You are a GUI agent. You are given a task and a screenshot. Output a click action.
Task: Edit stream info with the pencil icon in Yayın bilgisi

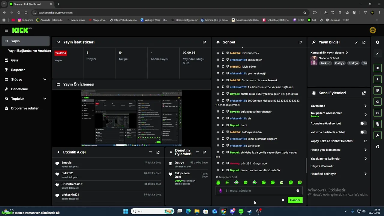[x=357, y=42]
